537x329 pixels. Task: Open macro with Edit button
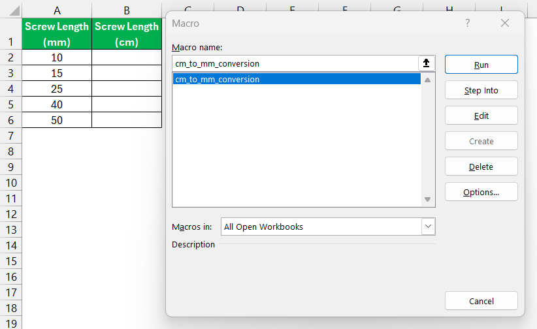pyautogui.click(x=481, y=116)
